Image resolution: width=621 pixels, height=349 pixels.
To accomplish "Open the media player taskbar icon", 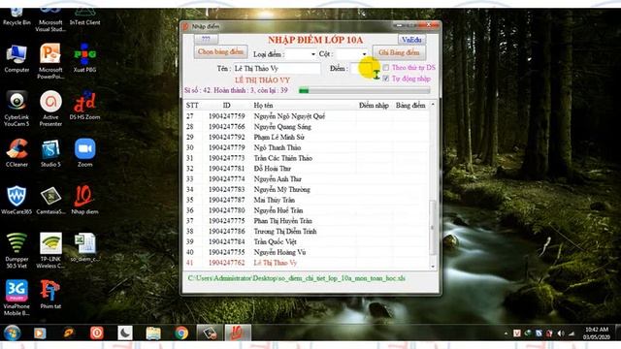I will tap(40, 333).
